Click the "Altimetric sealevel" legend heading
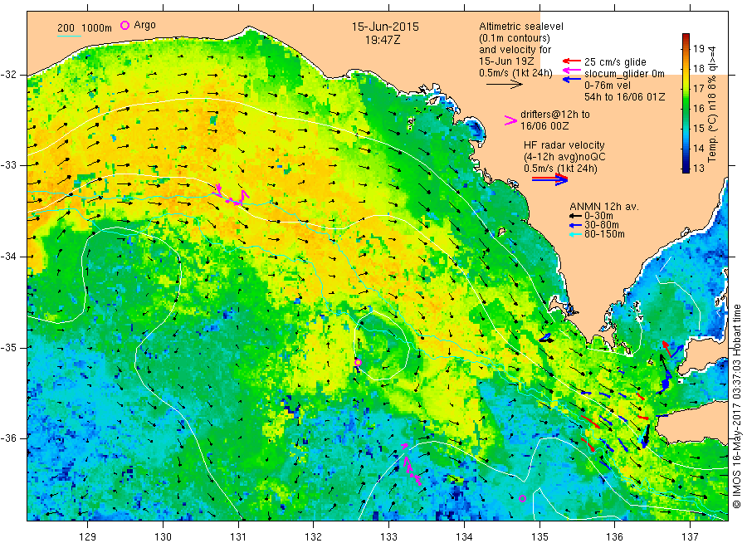Image resolution: width=747 pixels, height=548 pixels. click(521, 27)
